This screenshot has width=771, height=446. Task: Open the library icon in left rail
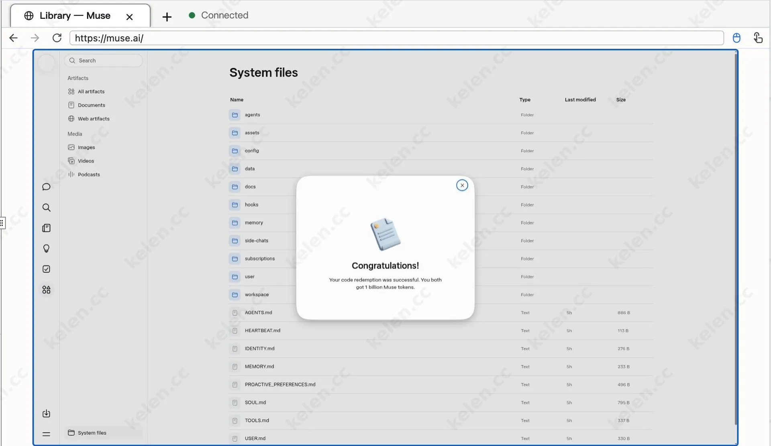[x=46, y=228]
